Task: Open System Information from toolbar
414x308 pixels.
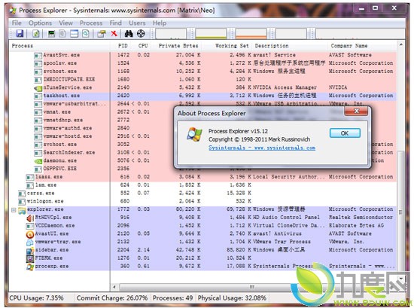Action: [51, 34]
